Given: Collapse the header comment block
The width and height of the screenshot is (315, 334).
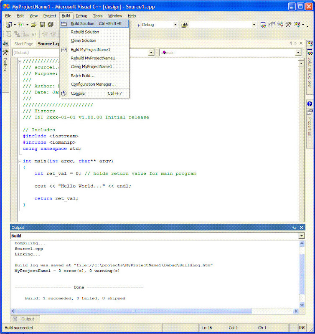Looking at the screenshot, I should click(x=20, y=61).
